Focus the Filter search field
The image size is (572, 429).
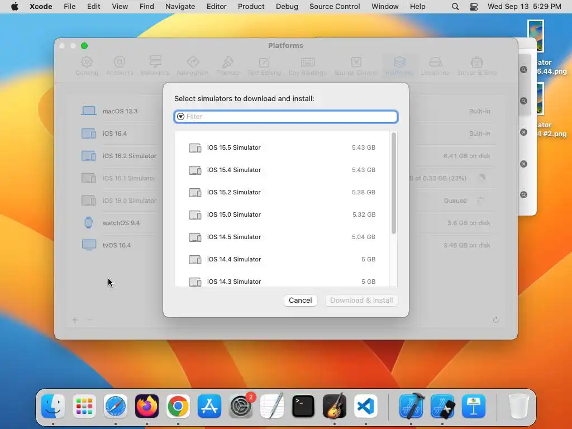285,116
